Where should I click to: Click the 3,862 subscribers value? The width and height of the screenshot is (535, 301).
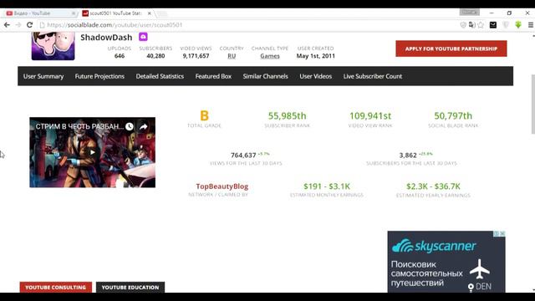408,156
